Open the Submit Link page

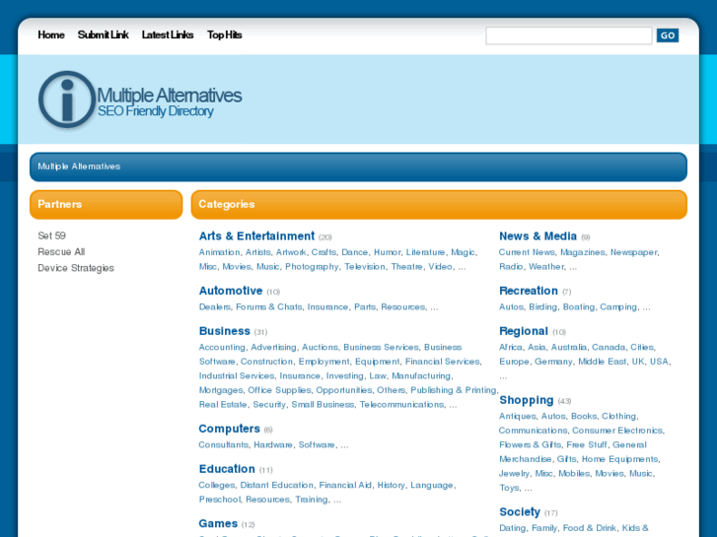[x=103, y=34]
